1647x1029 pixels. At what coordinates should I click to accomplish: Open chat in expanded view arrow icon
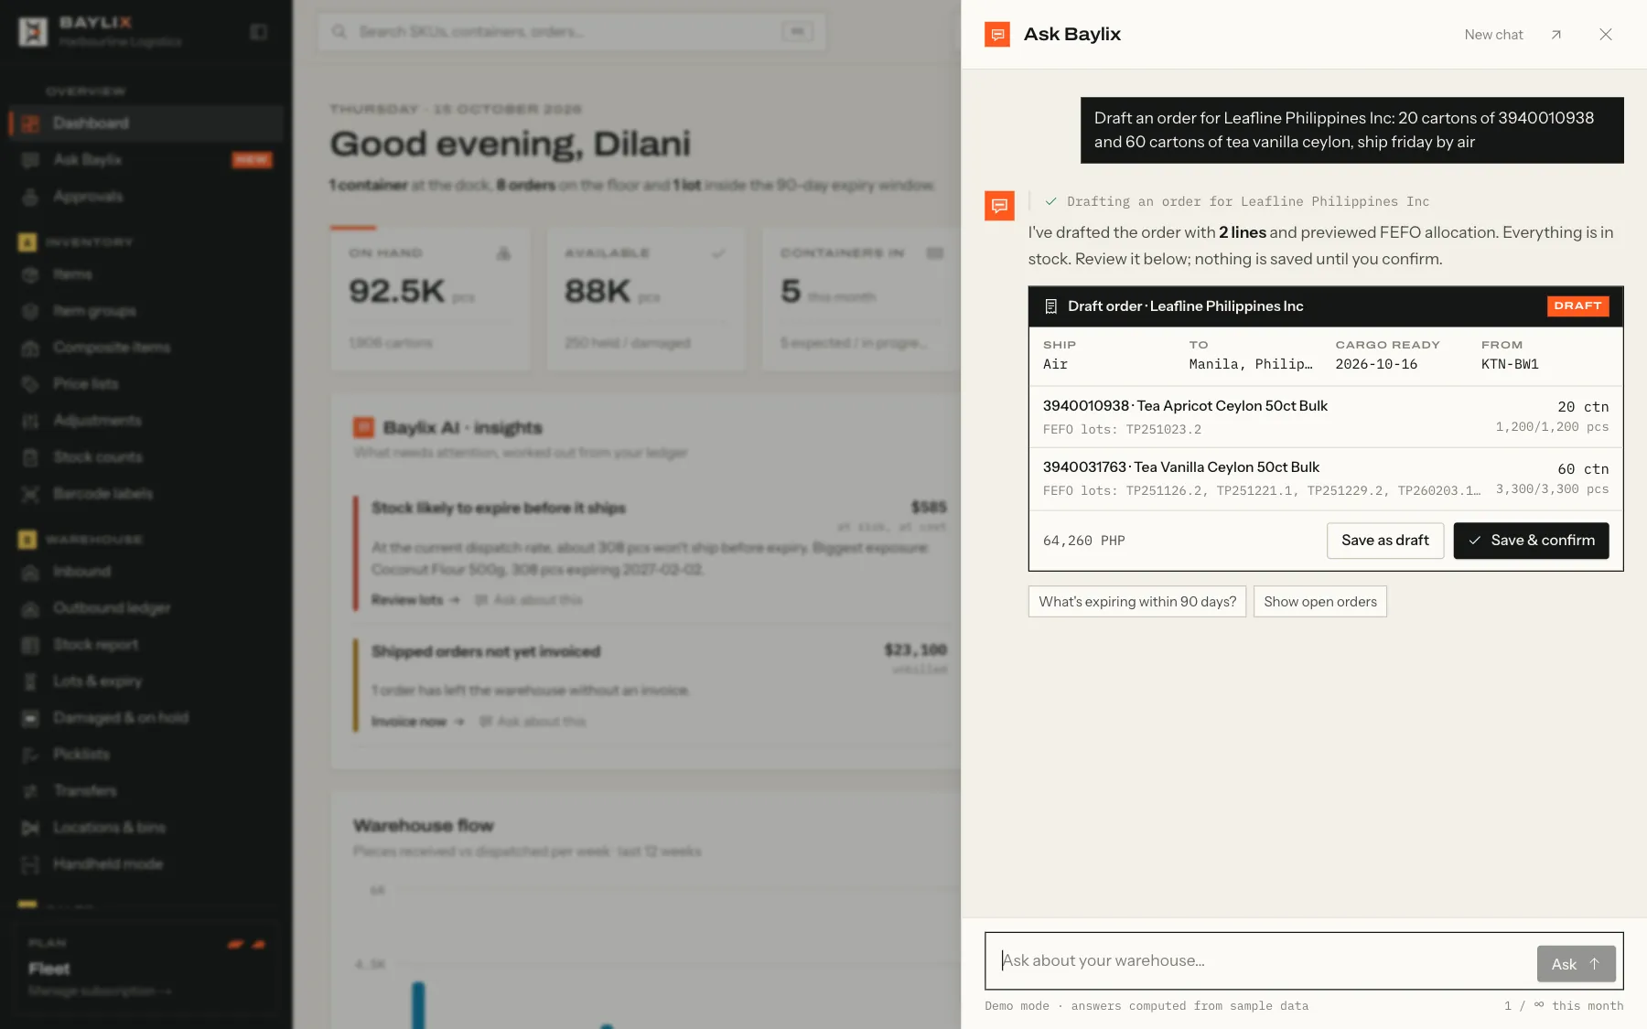point(1556,35)
